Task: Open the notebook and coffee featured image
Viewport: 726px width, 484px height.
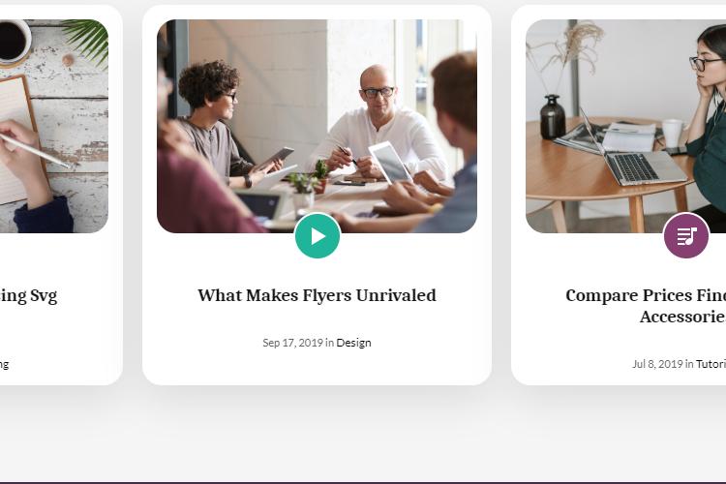Action: [x=54, y=126]
